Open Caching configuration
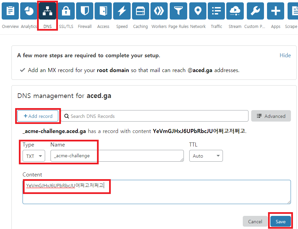The height and width of the screenshot is (229, 298). [140, 11]
